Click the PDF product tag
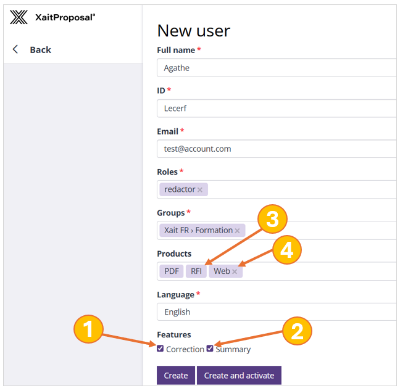 (x=171, y=271)
